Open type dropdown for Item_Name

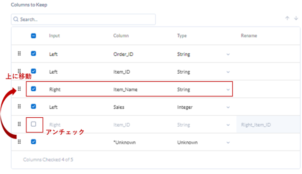pyautogui.click(x=228, y=90)
